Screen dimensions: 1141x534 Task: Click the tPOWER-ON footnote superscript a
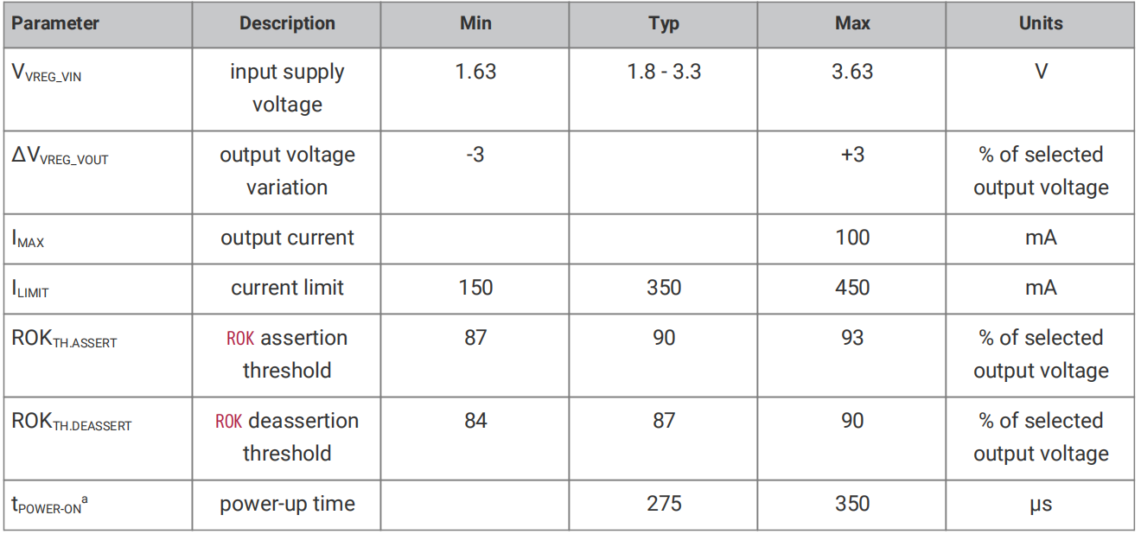84,499
